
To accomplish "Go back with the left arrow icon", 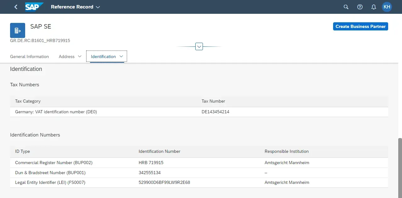I will tap(16, 7).
